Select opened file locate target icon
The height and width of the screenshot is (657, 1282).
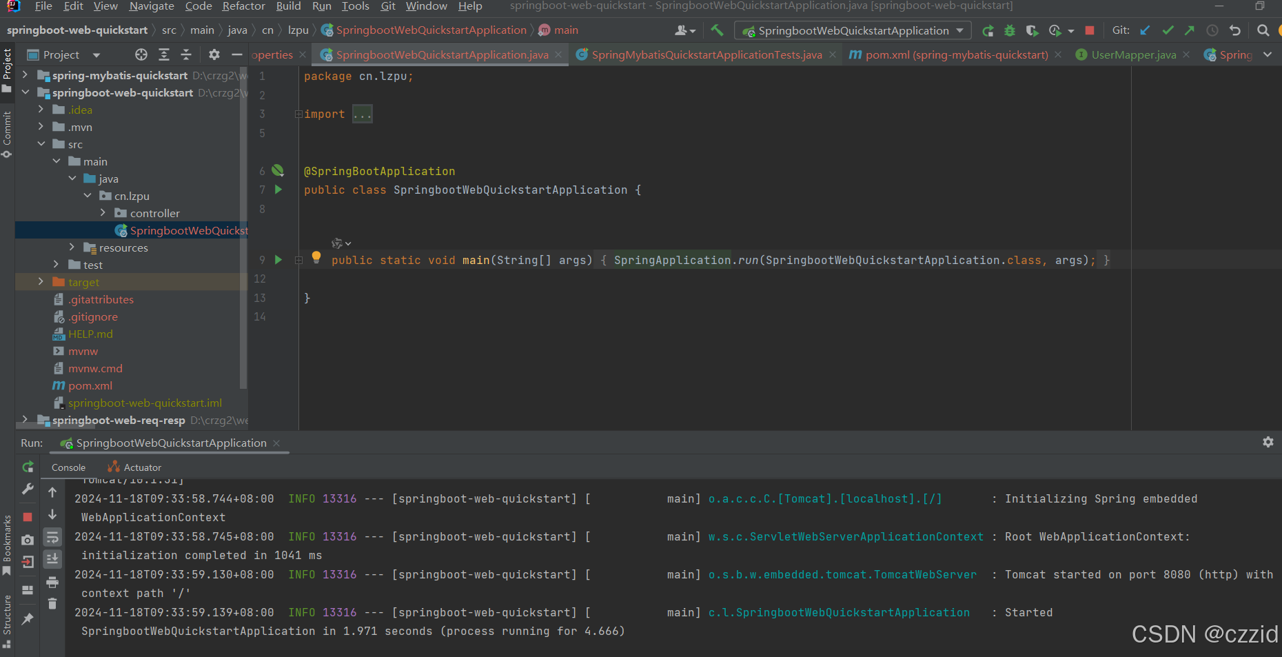coord(141,54)
